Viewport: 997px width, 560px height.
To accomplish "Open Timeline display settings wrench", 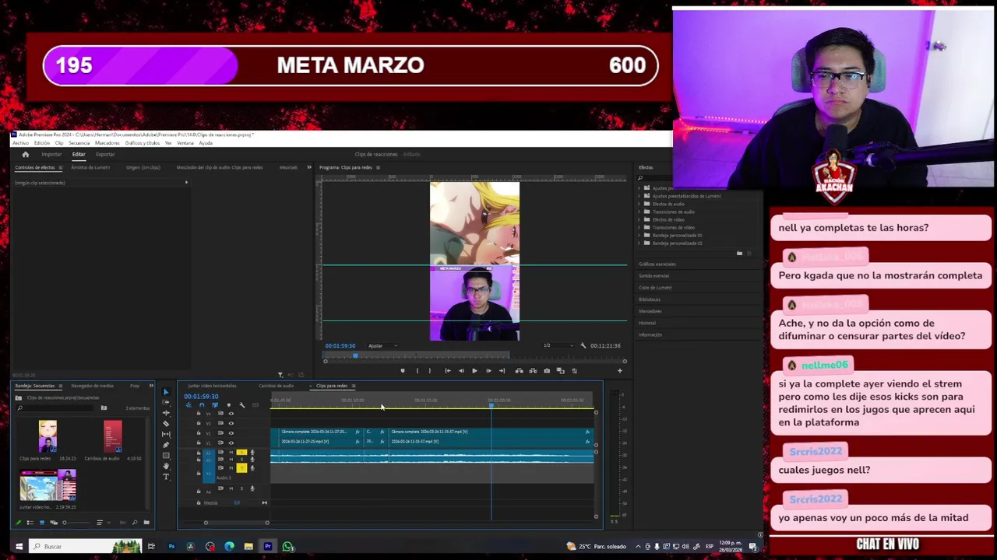I will [x=241, y=405].
